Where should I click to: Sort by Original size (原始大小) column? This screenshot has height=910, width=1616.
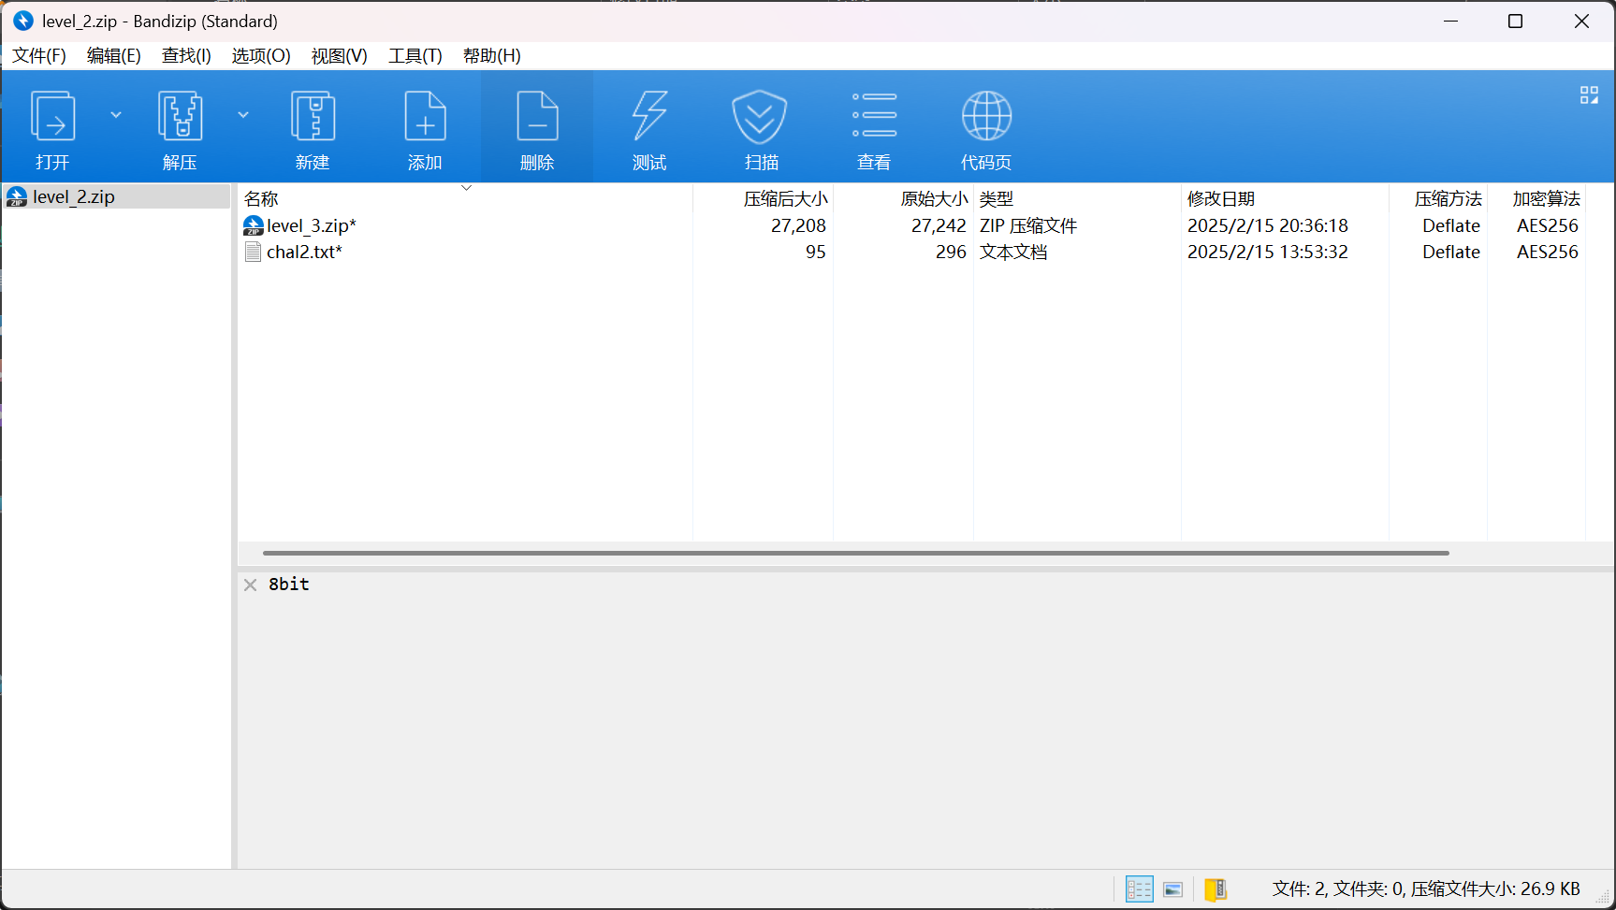click(903, 199)
